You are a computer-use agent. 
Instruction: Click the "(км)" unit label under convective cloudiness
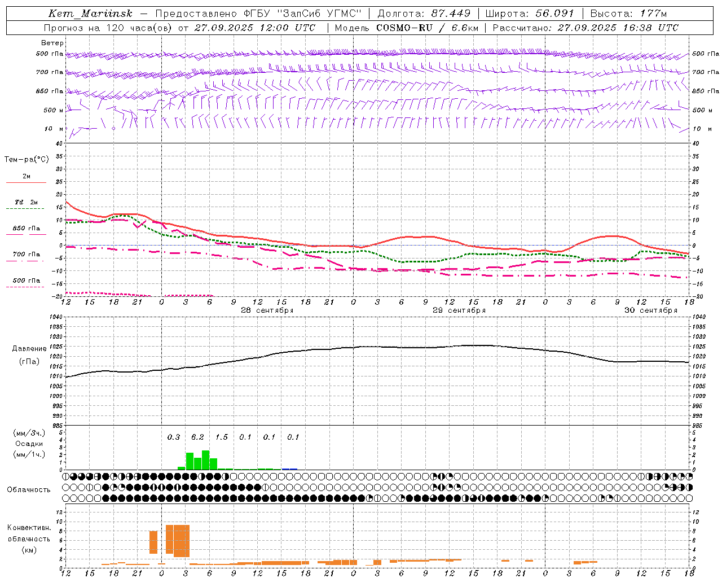click(29, 550)
